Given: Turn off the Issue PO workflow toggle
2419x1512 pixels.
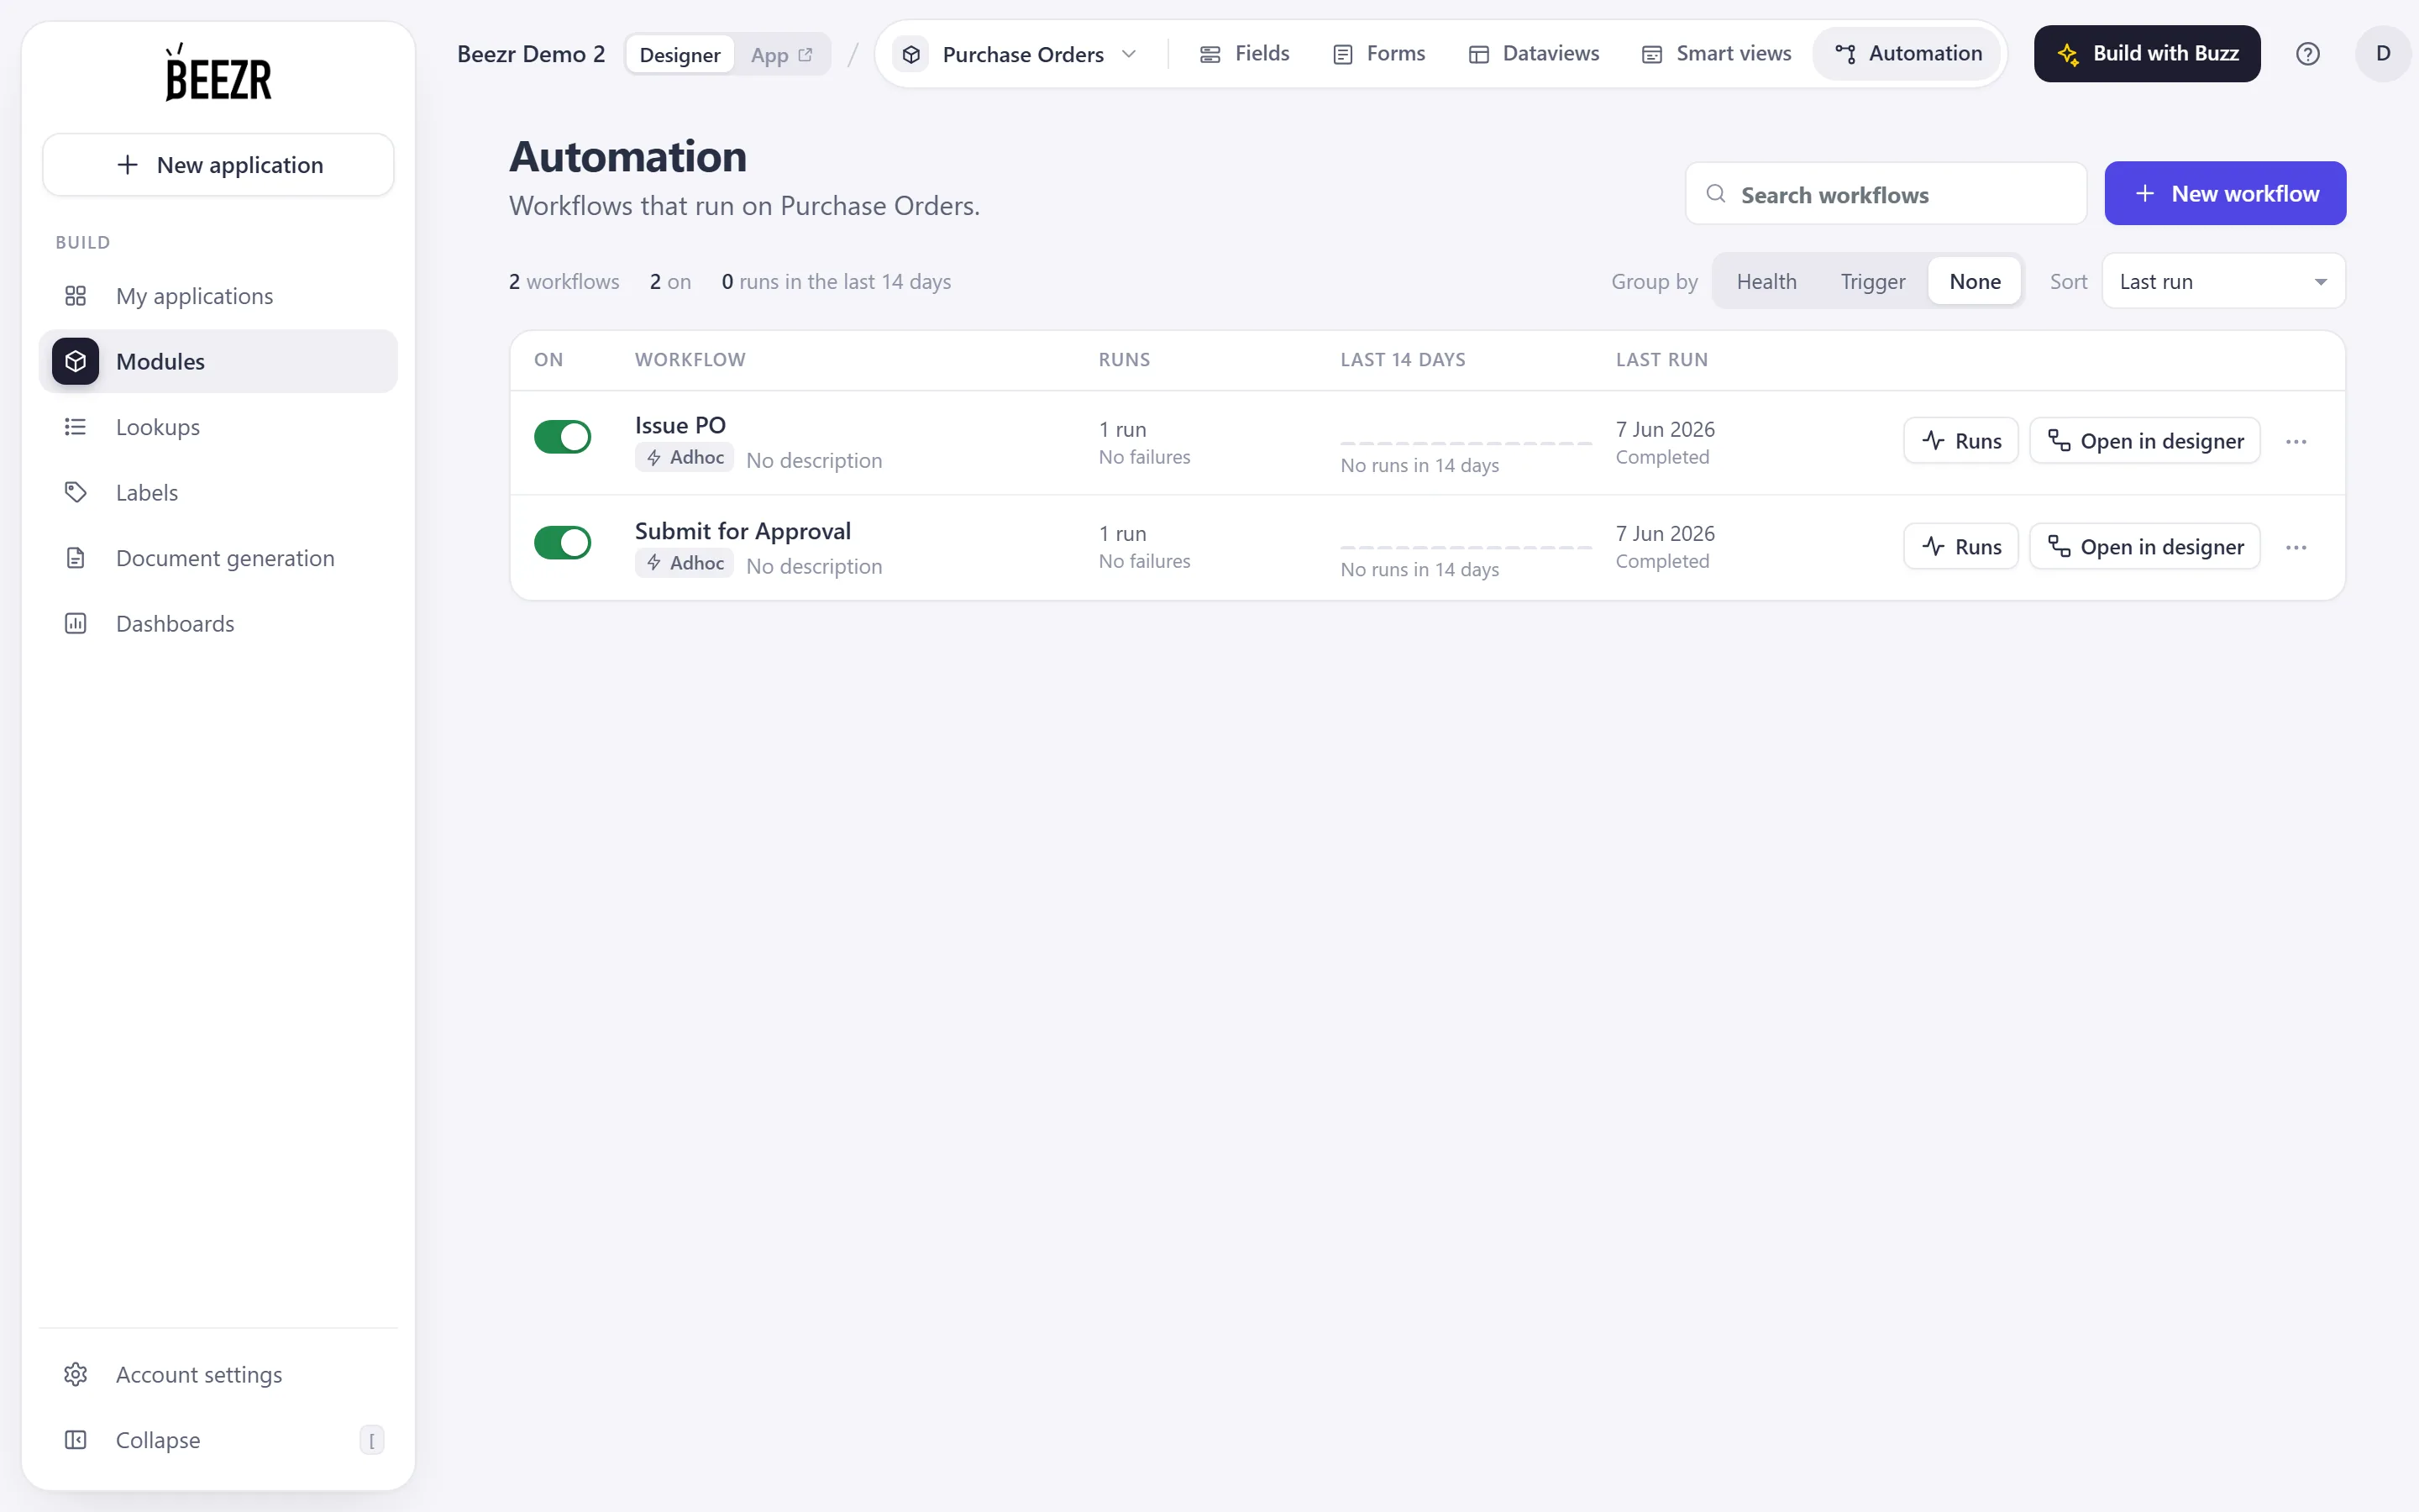Looking at the screenshot, I should (x=563, y=437).
